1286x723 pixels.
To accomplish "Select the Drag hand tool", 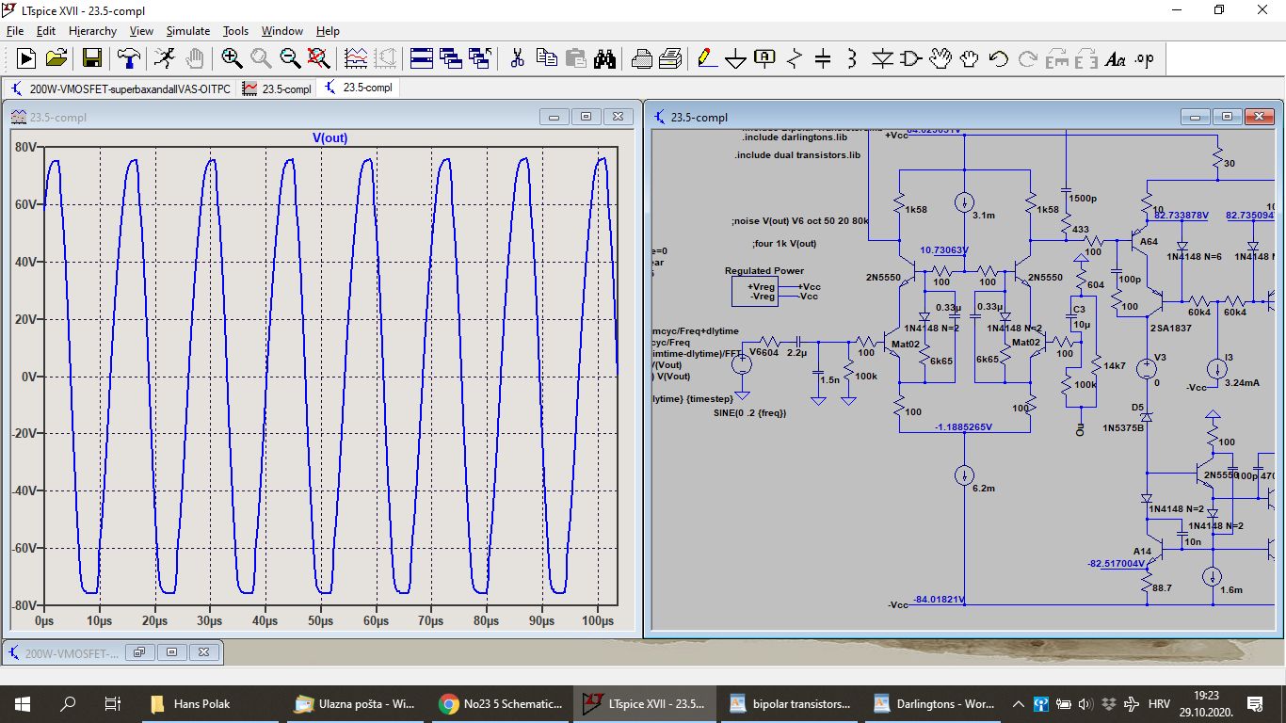I will (970, 58).
